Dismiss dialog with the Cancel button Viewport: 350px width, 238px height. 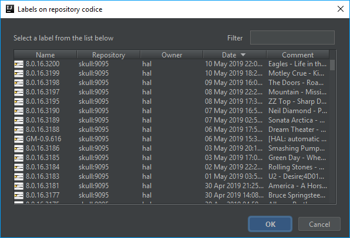pos(319,224)
